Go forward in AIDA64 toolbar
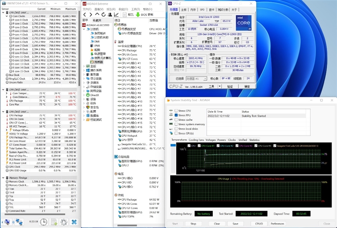Viewport: 337px width, 228px height. (x=91, y=15)
